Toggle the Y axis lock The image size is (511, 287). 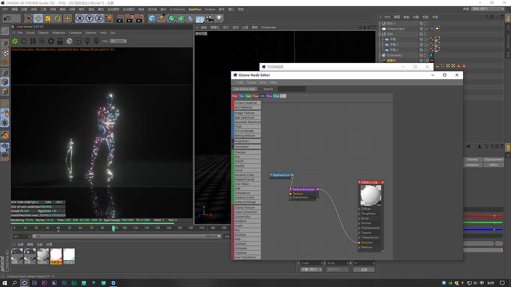pos(89,18)
